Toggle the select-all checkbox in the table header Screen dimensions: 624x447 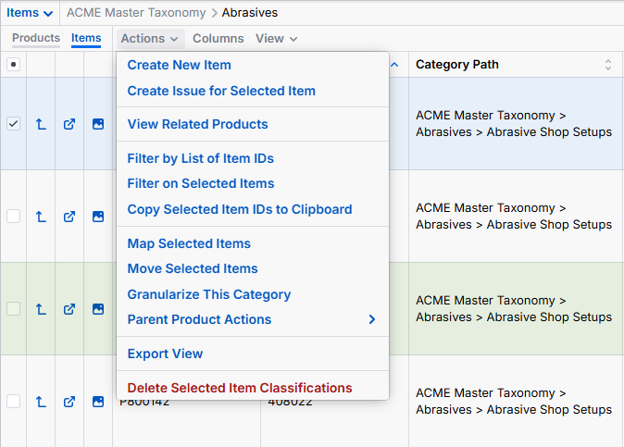point(14,64)
